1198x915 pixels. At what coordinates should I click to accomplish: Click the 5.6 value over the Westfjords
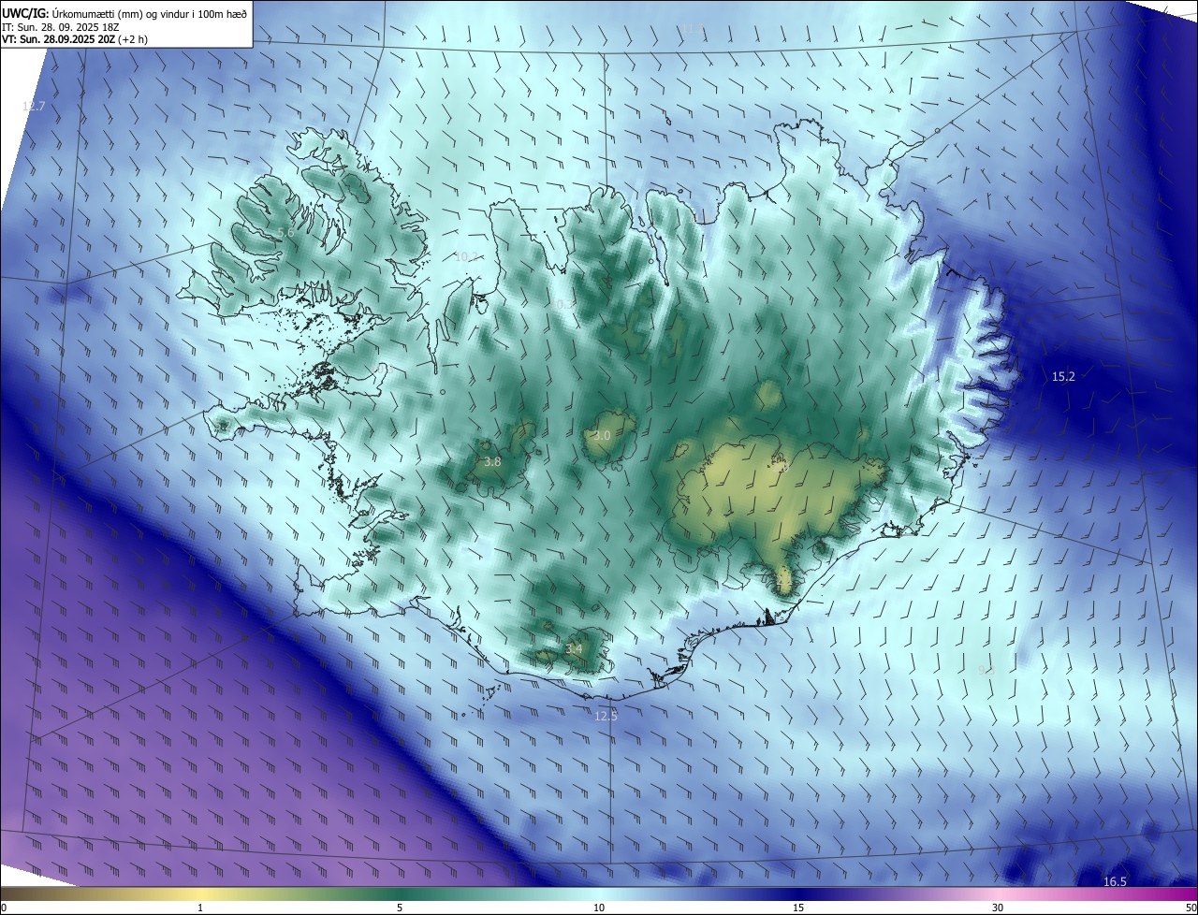(x=286, y=232)
